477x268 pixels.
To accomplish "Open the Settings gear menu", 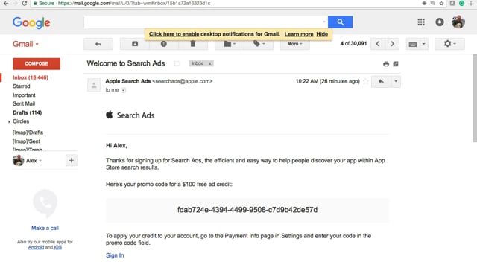I will pos(449,44).
